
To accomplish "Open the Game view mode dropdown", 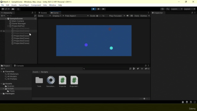I will point(44,16).
